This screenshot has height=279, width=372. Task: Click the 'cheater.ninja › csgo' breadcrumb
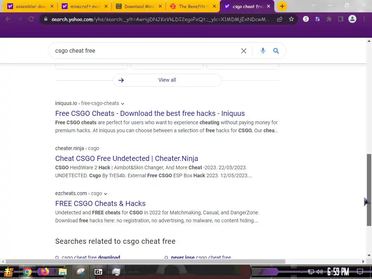tap(77, 148)
